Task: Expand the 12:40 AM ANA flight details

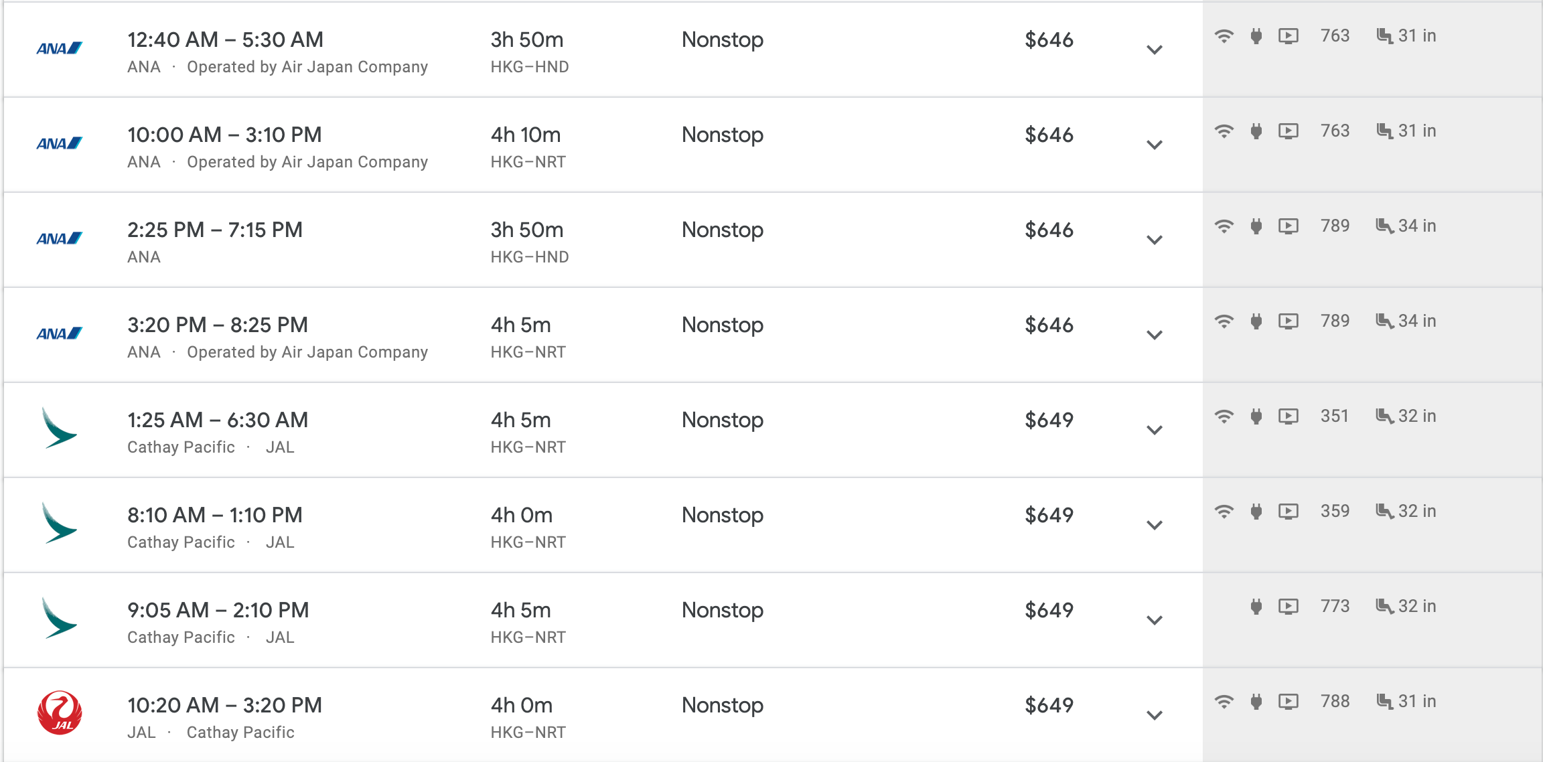Action: coord(1154,50)
